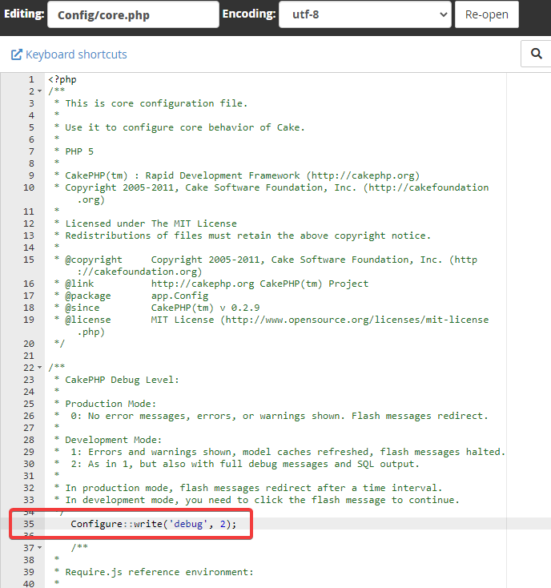Click 'CakePHP Debug Level:' comment line
The image size is (551, 588).
tap(123, 380)
